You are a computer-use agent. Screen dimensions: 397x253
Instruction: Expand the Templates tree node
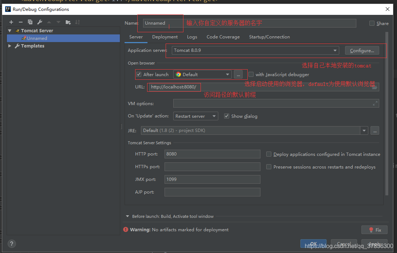(x=9, y=46)
